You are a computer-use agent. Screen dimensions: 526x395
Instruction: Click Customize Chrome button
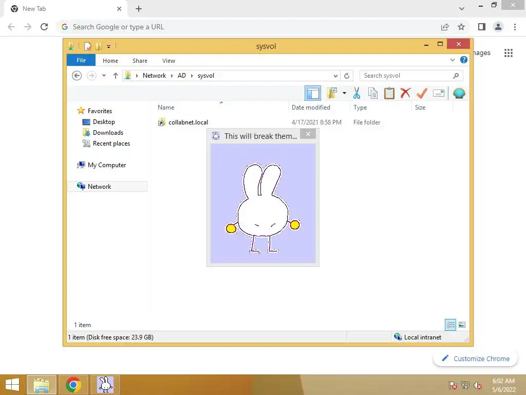475,358
